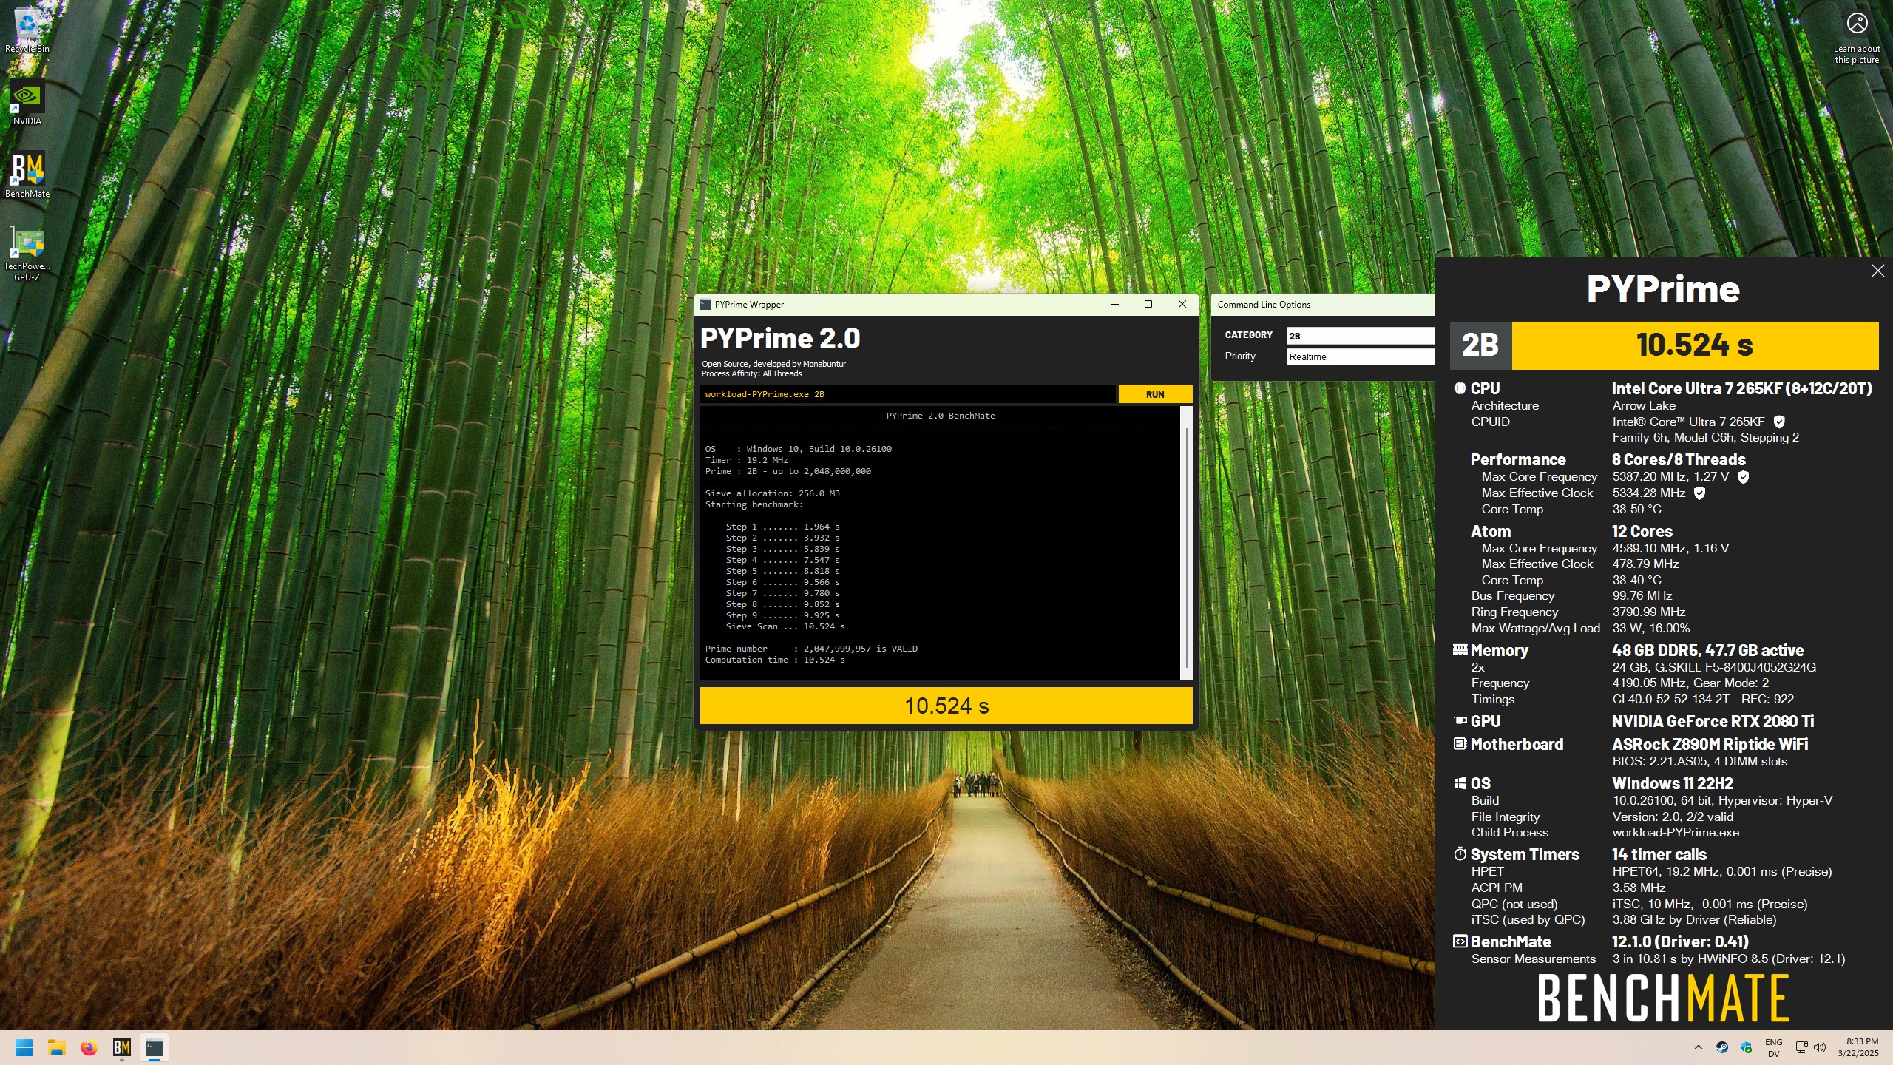Click the ASRock Z890M Riptide WiFi text
Viewport: 1893px width, 1065px height.
click(x=1710, y=744)
